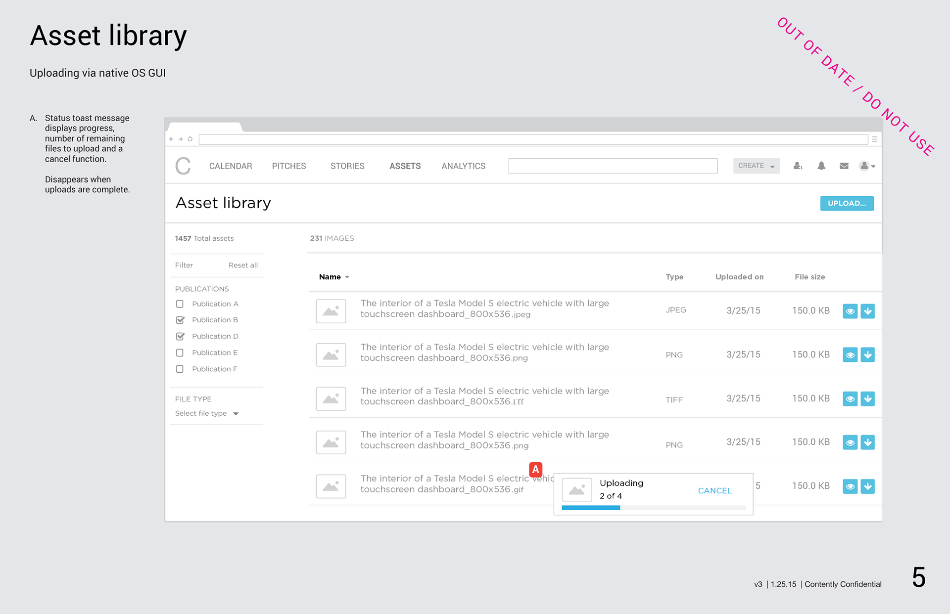Click the browser forward arrow
This screenshot has width=950, height=614.
(181, 139)
